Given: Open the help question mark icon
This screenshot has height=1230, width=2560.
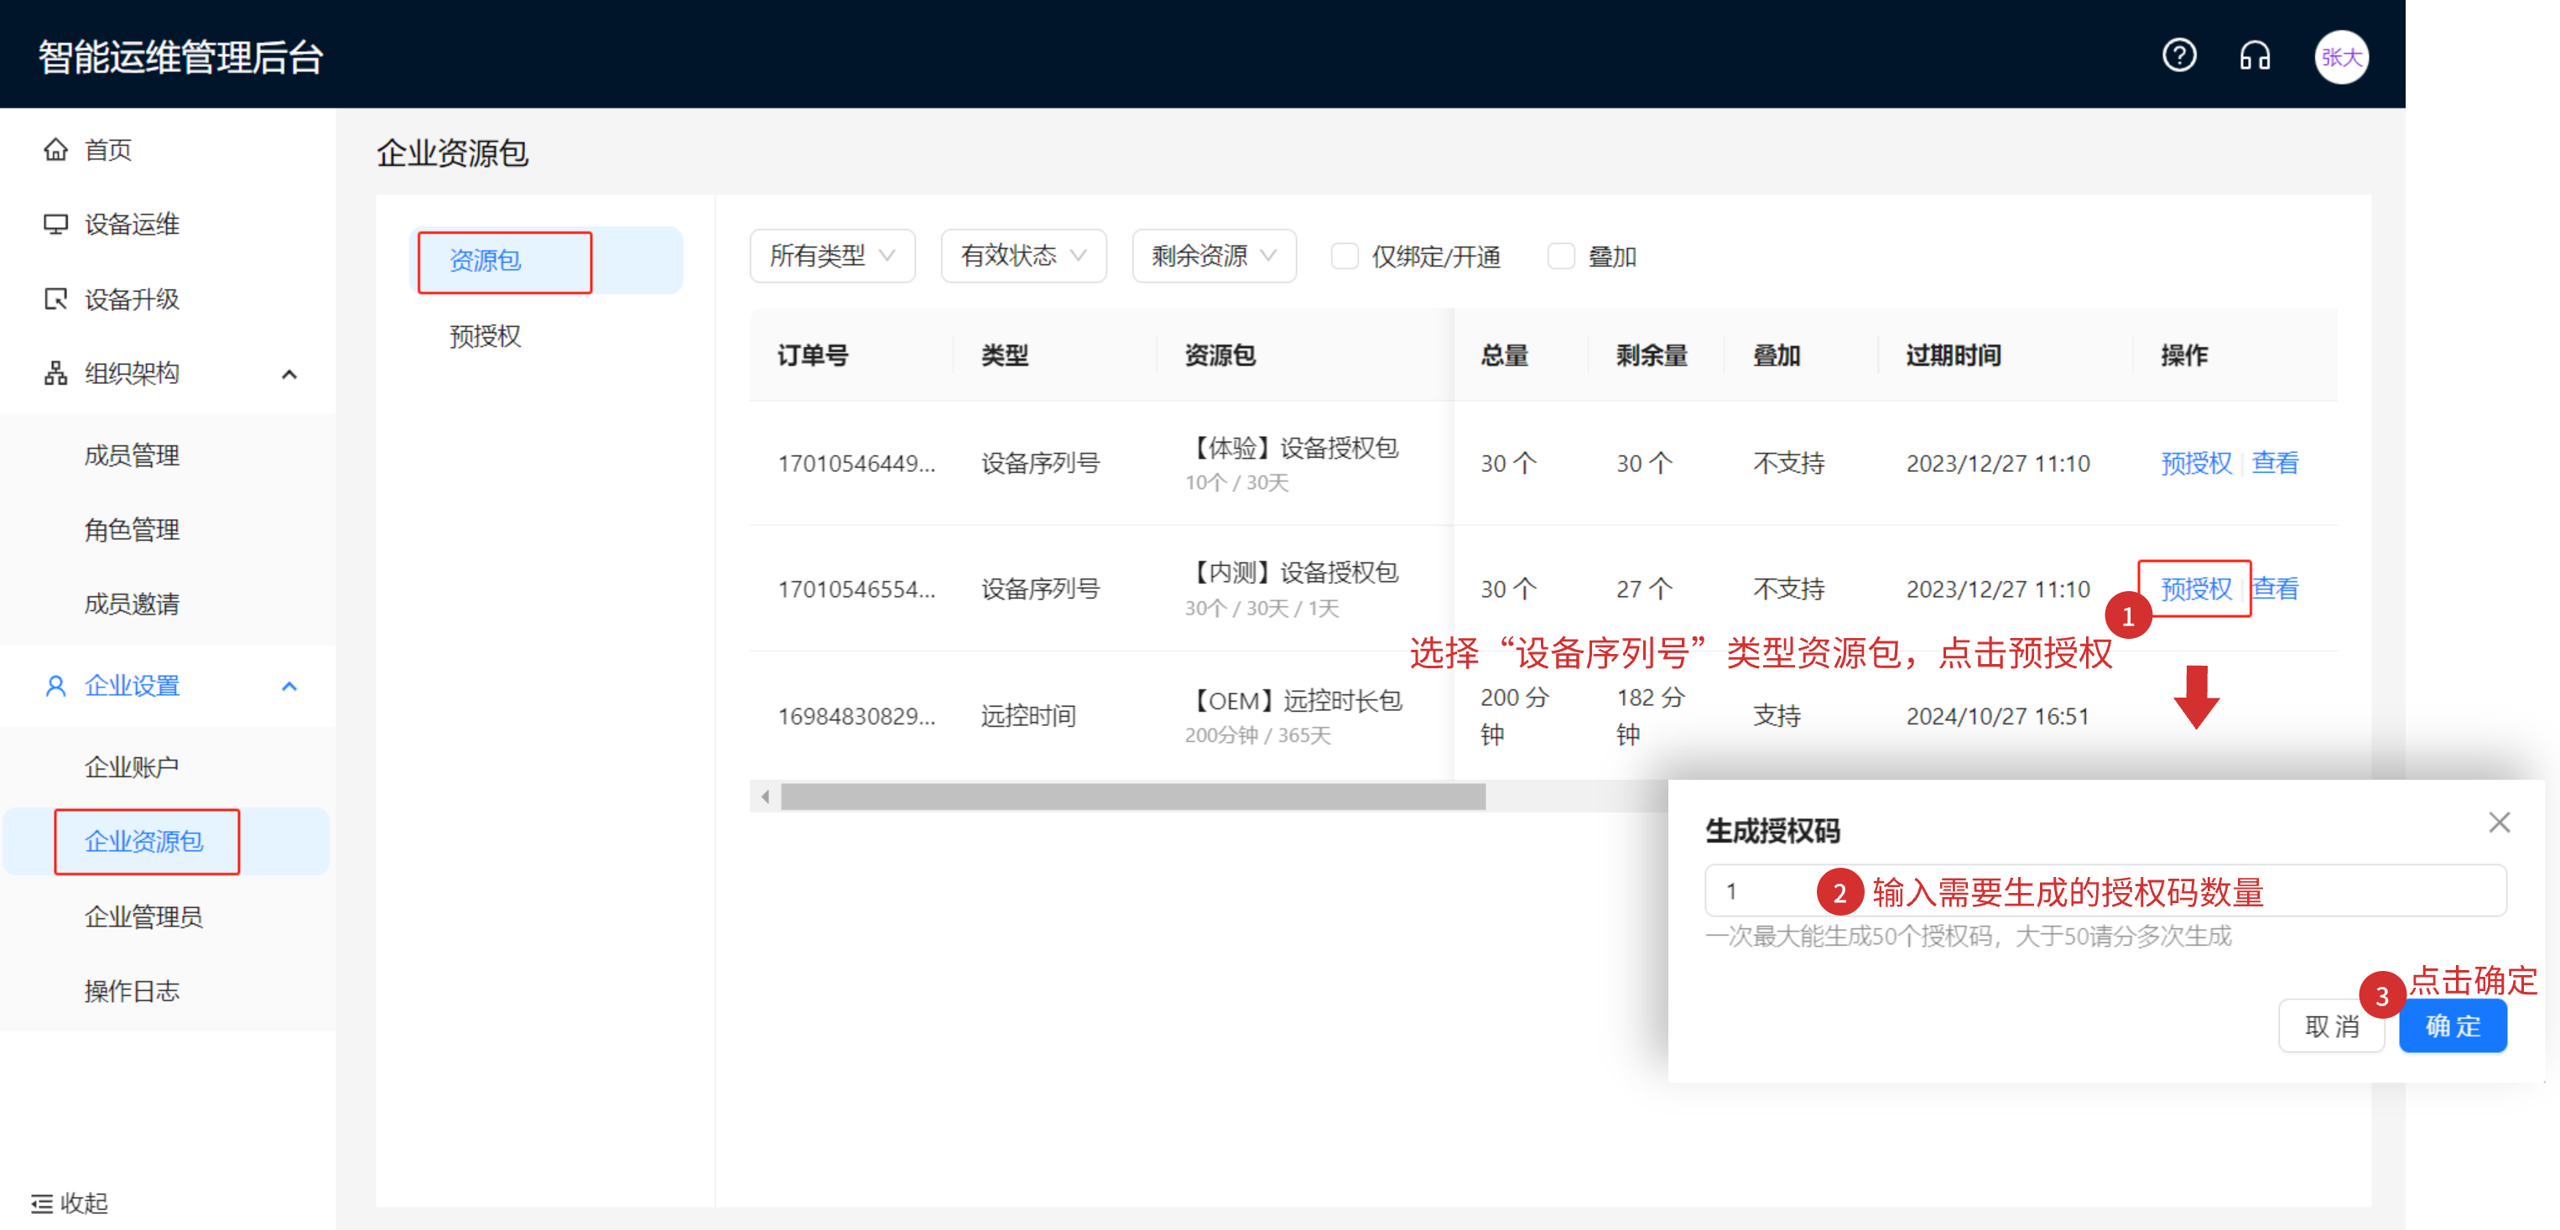Looking at the screenshot, I should (2178, 55).
